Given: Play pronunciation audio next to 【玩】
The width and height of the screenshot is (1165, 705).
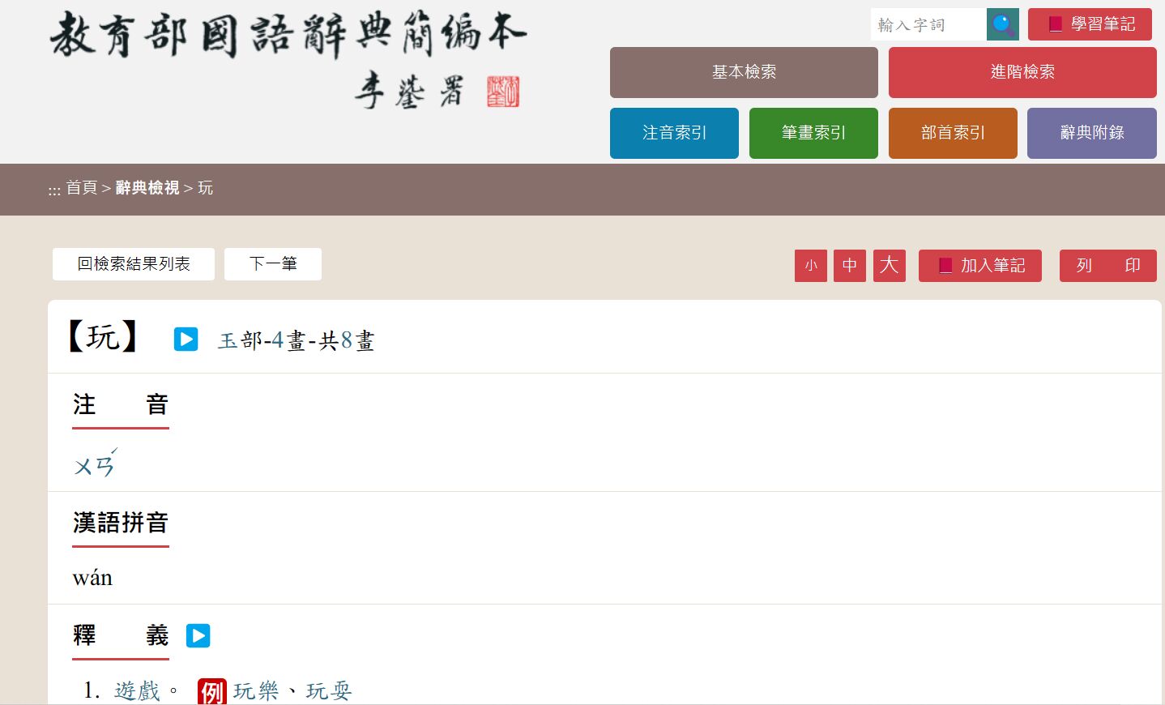Looking at the screenshot, I should (186, 339).
